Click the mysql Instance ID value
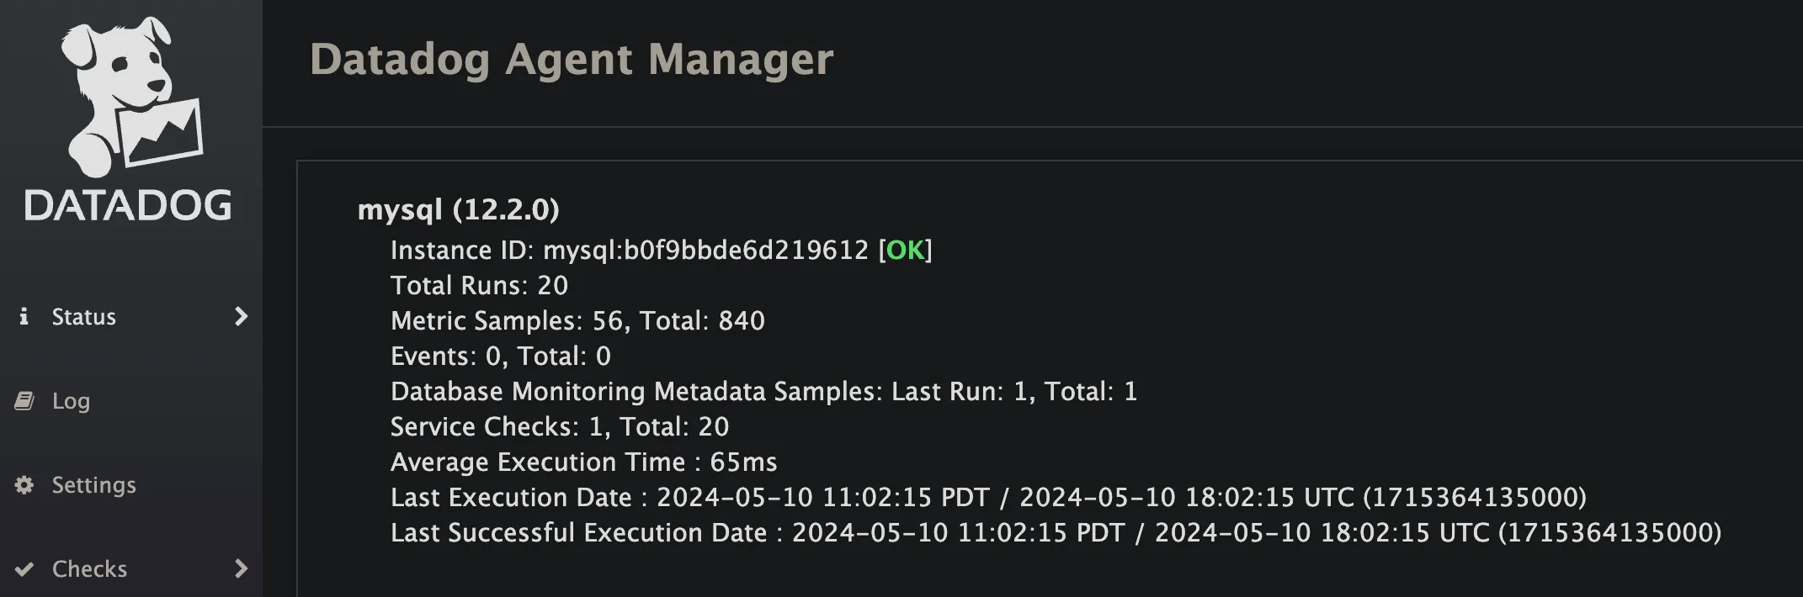This screenshot has height=597, width=1803. click(705, 251)
